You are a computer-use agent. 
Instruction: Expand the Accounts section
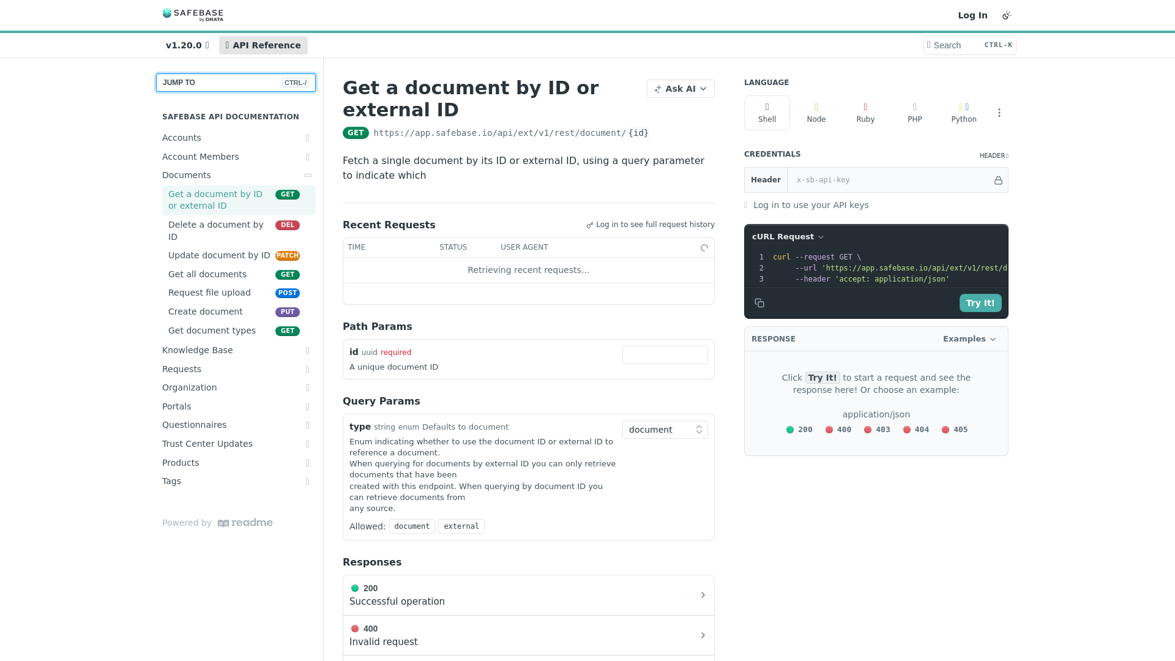(308, 138)
